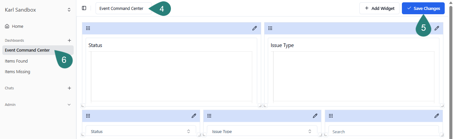453x139 pixels.
Task: Start a new chat with plus icon
Action: [x=69, y=88]
